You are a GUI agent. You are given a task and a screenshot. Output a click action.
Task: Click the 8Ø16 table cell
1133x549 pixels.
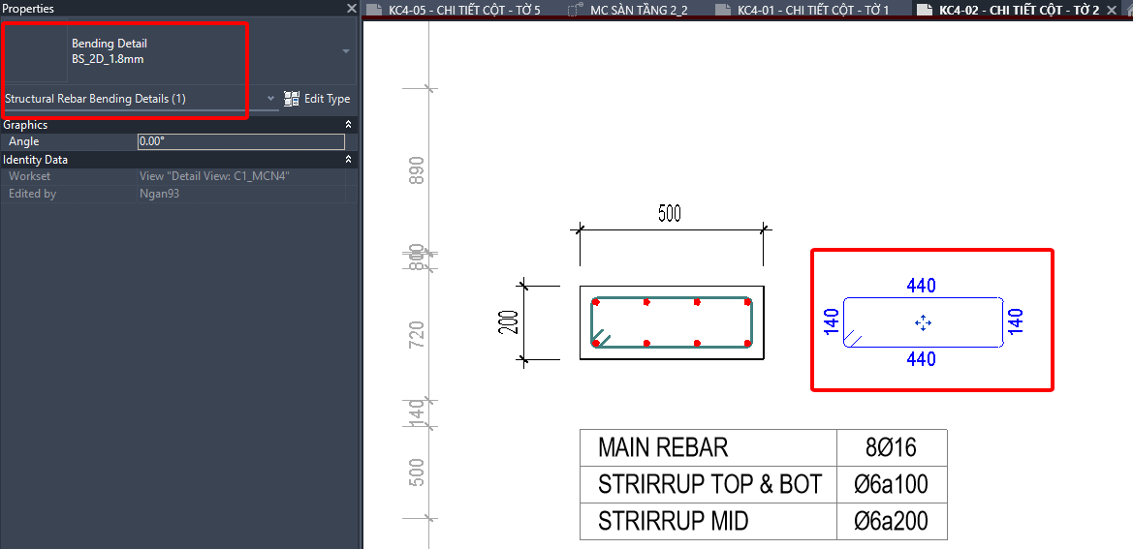(x=892, y=447)
